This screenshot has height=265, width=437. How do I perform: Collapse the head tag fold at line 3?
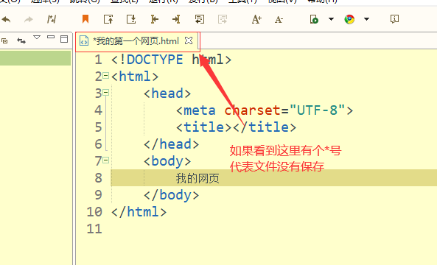[105, 93]
